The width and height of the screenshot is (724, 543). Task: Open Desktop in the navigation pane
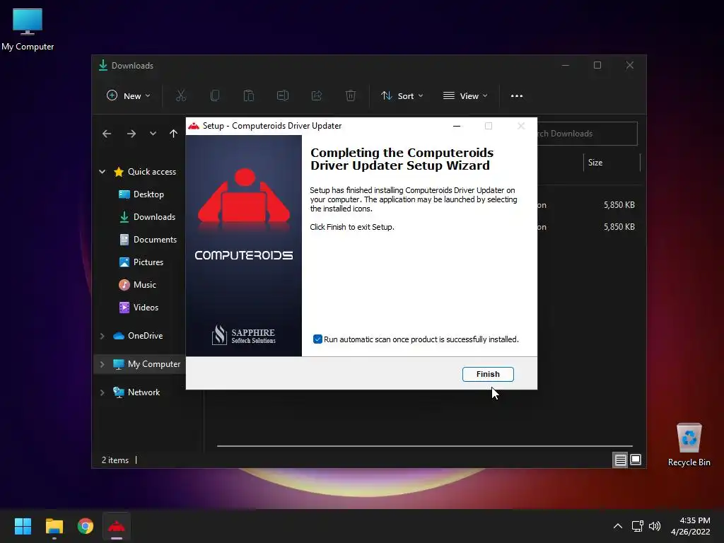tap(141, 194)
